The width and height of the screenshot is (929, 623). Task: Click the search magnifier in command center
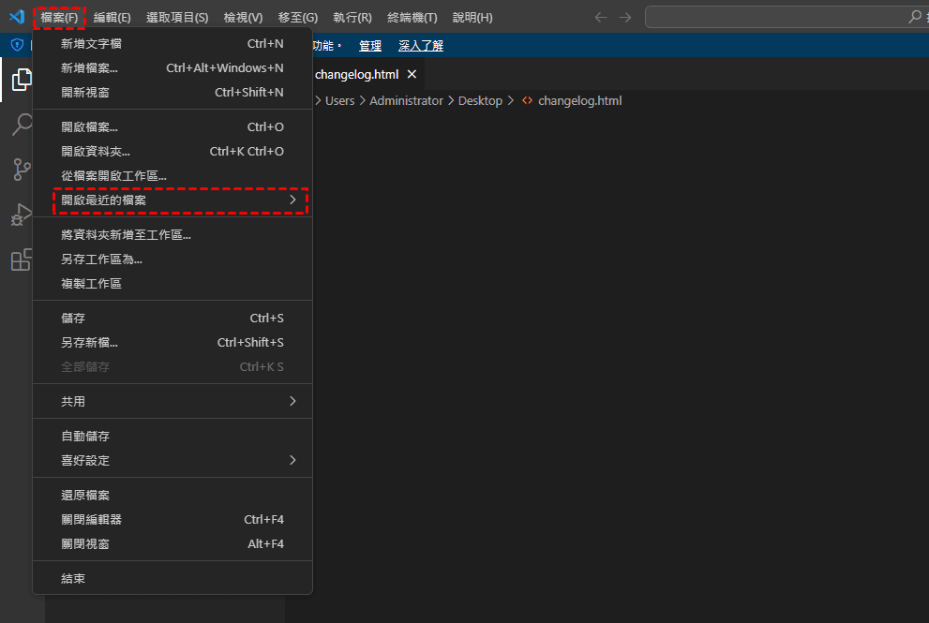tap(915, 17)
